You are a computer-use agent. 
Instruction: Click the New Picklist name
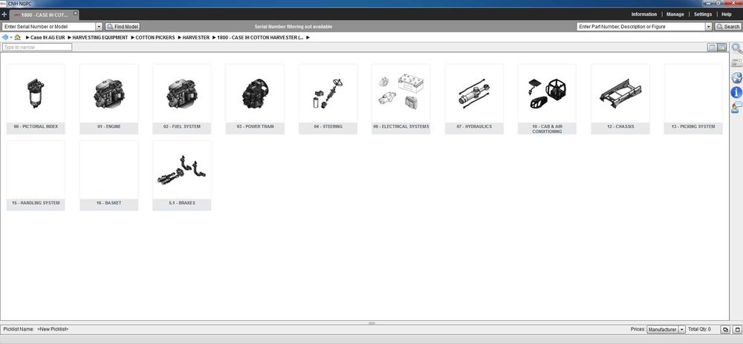click(x=53, y=329)
